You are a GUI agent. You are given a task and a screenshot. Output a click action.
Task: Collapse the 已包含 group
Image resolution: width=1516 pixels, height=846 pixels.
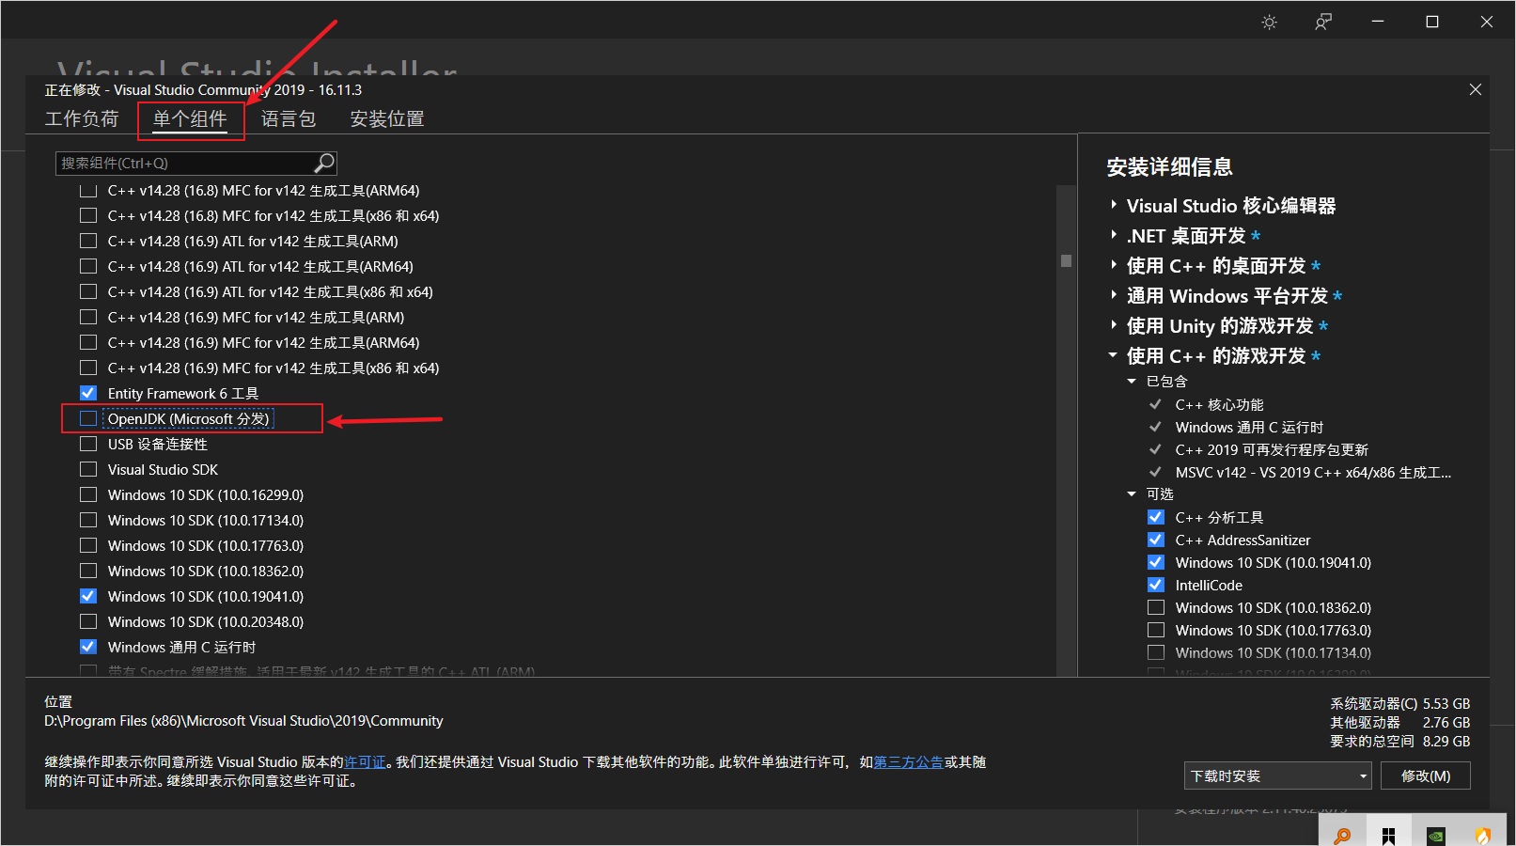(x=1133, y=381)
